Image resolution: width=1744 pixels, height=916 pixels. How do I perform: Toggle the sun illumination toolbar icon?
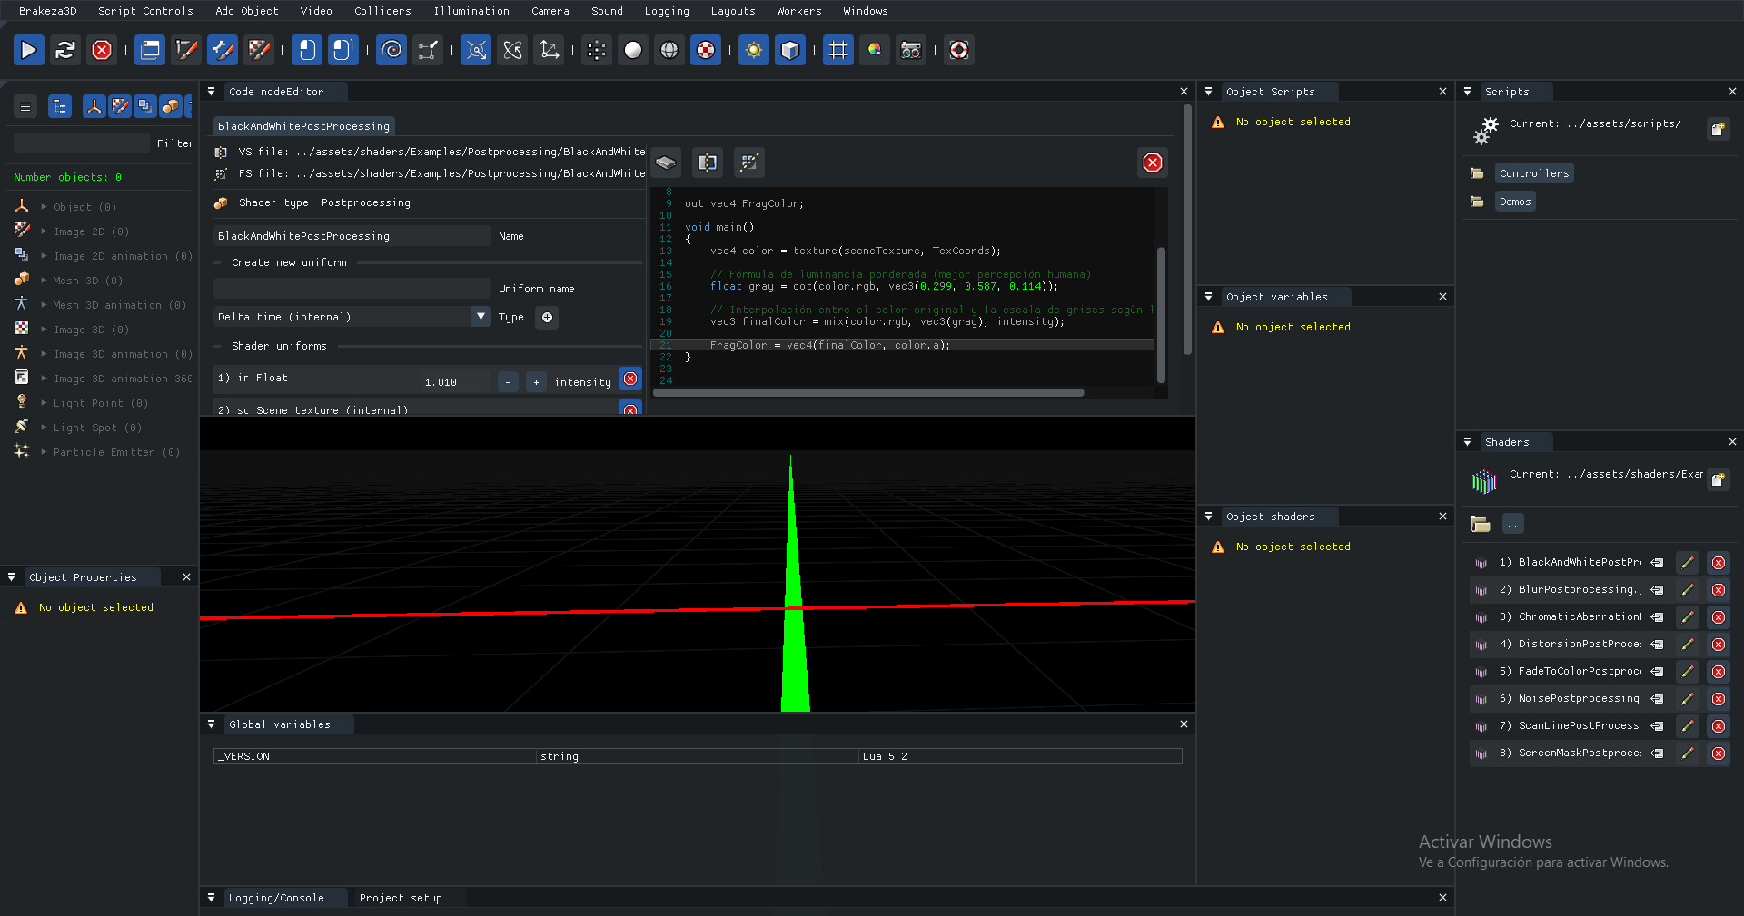click(x=753, y=50)
